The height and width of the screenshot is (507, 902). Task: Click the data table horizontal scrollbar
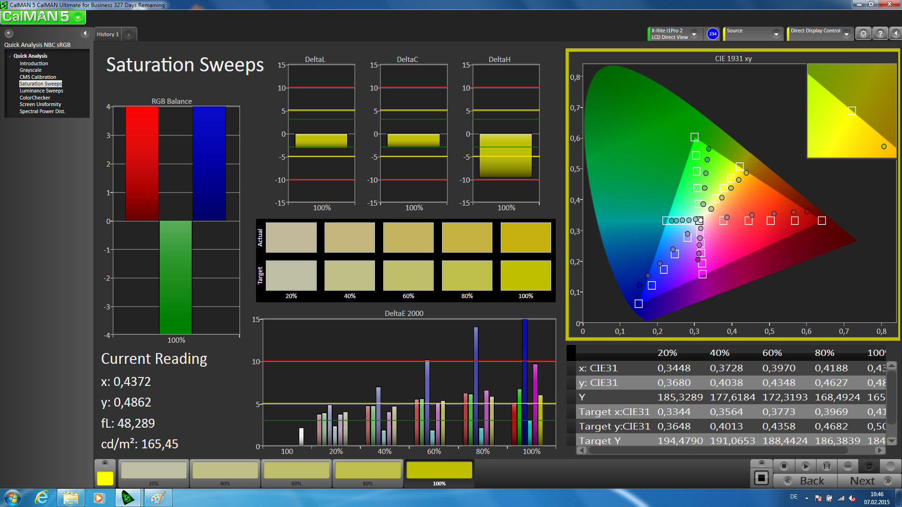coord(718,450)
